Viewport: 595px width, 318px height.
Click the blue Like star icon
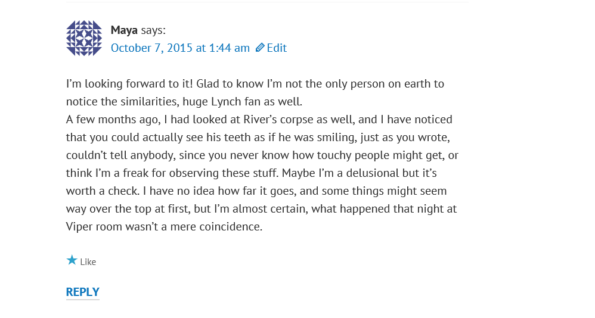pyautogui.click(x=72, y=260)
